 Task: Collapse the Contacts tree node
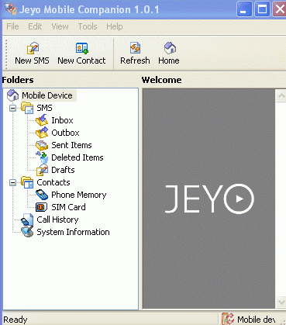coord(12,183)
